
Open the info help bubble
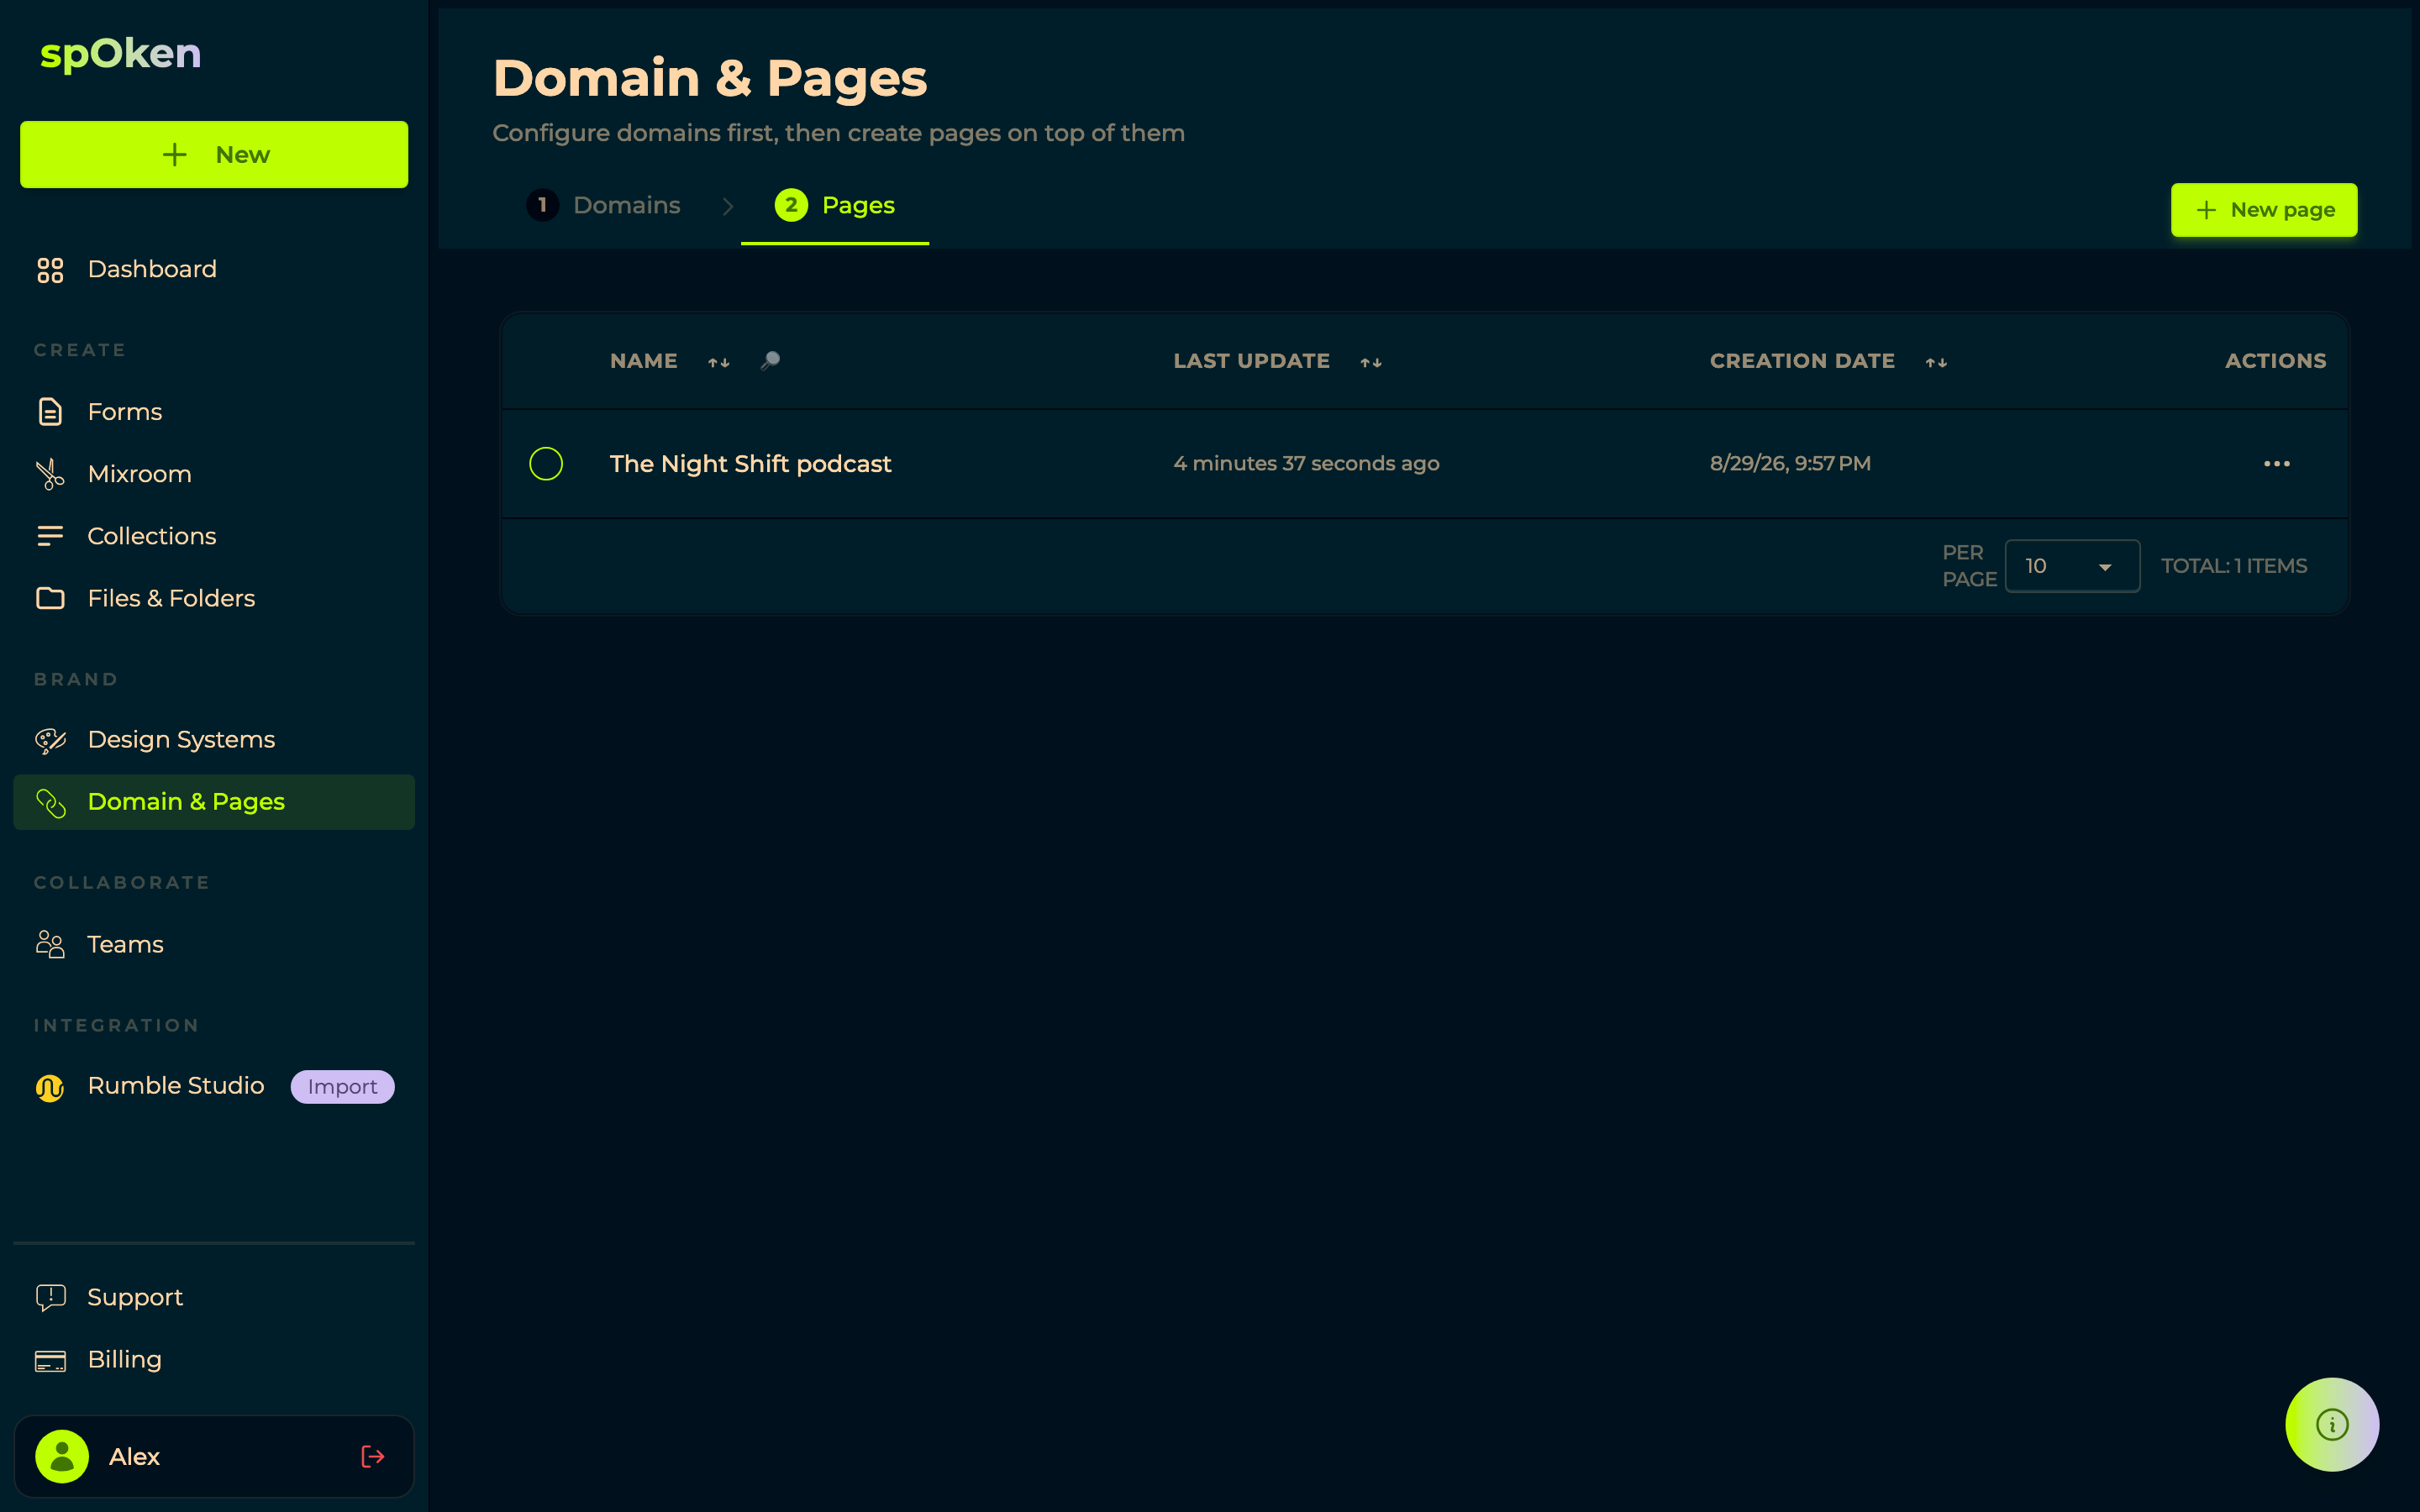pyautogui.click(x=2332, y=1424)
